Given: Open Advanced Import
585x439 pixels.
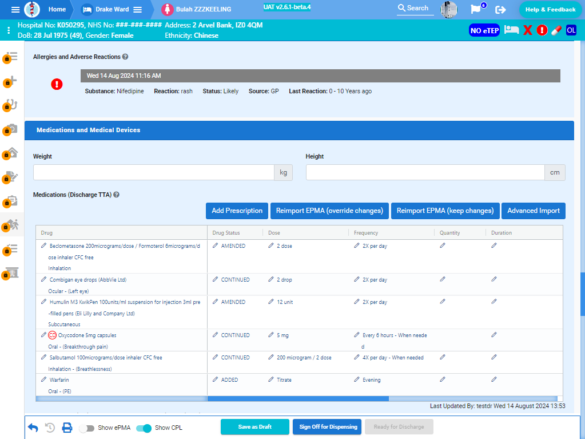Looking at the screenshot, I should point(534,211).
